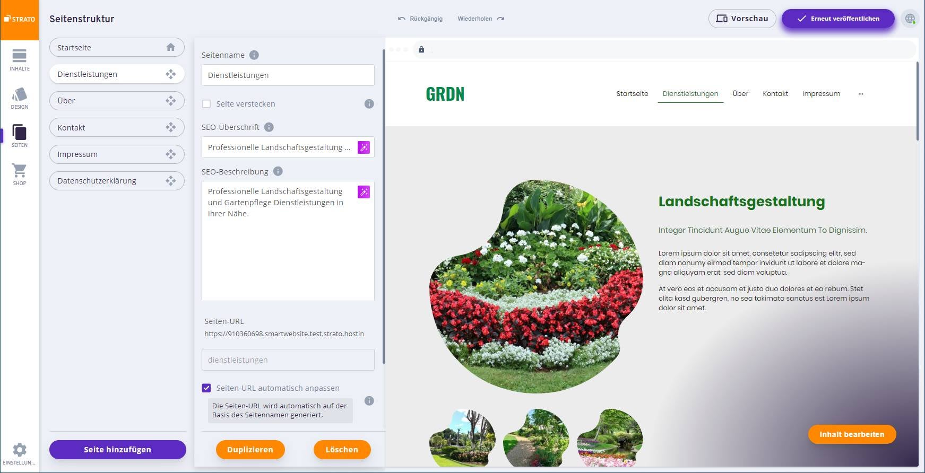Select Startseite in the page structure

click(x=117, y=47)
